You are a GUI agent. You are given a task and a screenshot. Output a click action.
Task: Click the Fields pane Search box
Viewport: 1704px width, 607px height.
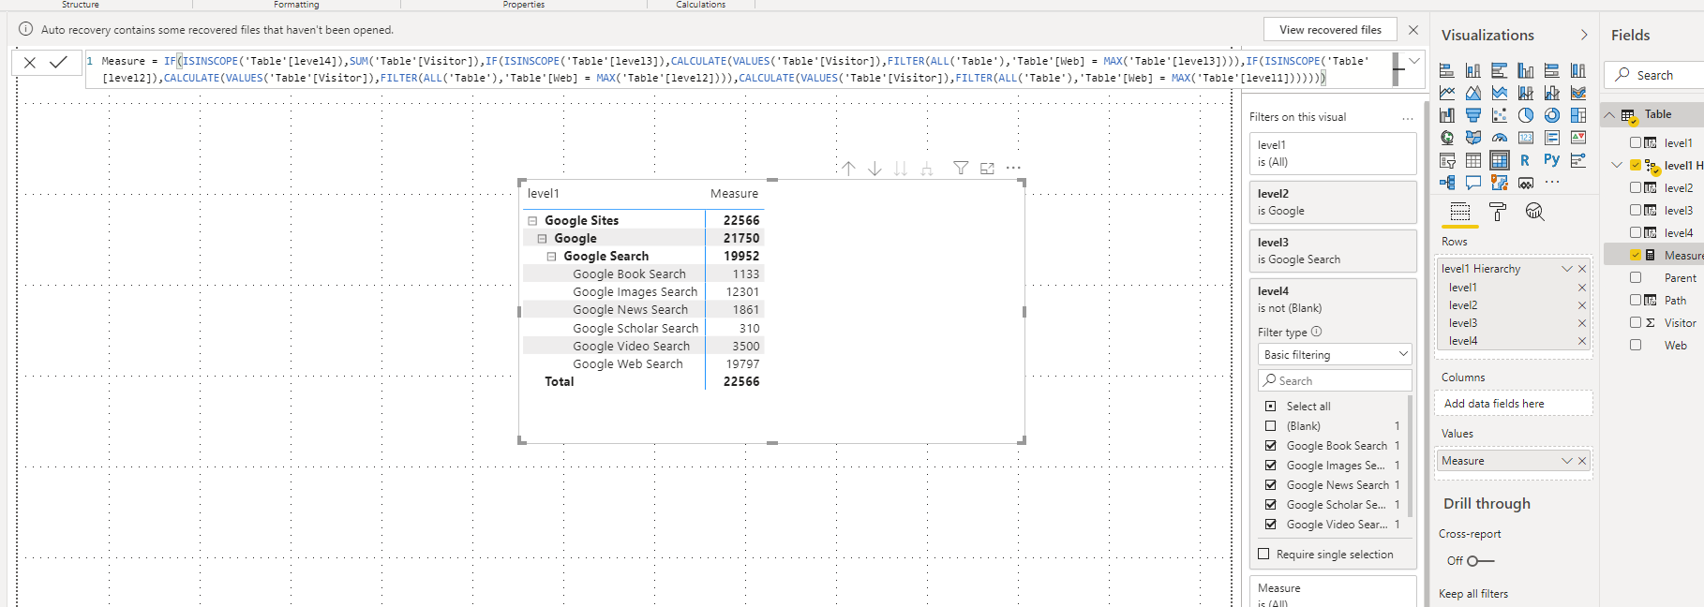coord(1654,75)
